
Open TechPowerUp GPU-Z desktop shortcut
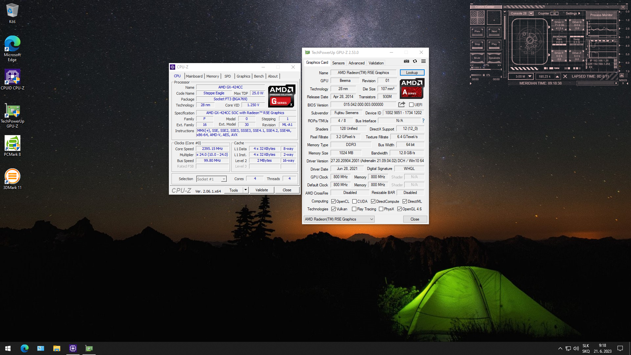click(12, 115)
